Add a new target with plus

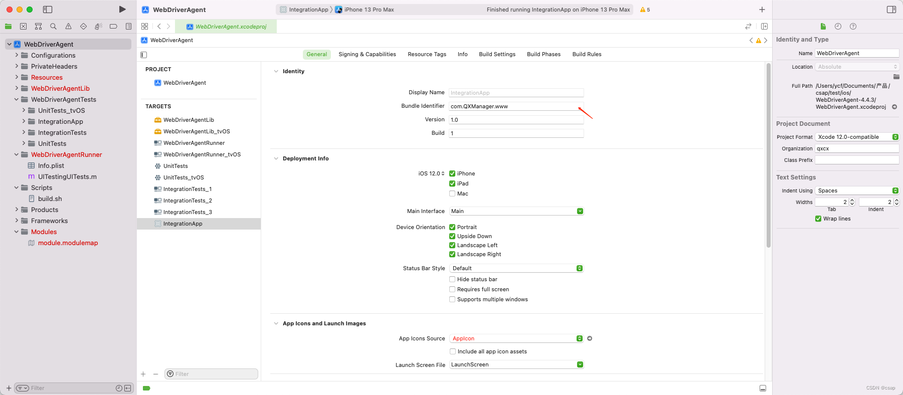point(143,374)
